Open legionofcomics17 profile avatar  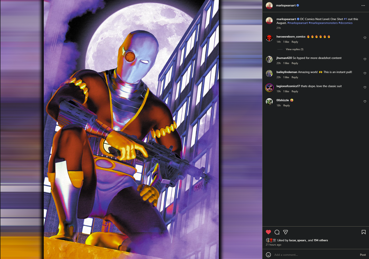point(269,87)
